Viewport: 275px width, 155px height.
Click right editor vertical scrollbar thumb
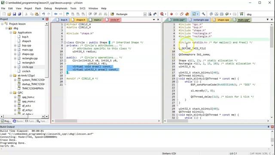[272, 37]
